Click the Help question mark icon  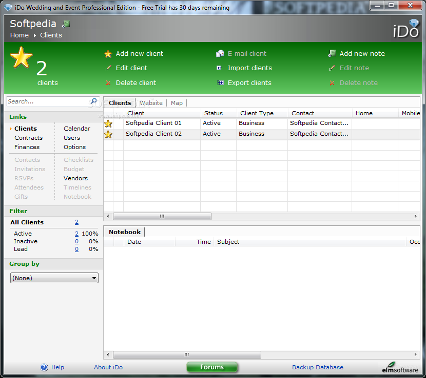point(44,367)
